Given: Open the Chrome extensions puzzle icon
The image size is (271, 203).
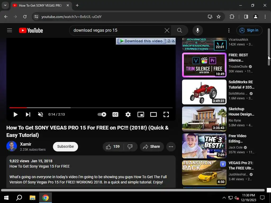Looking at the screenshot, I should click(x=232, y=17).
